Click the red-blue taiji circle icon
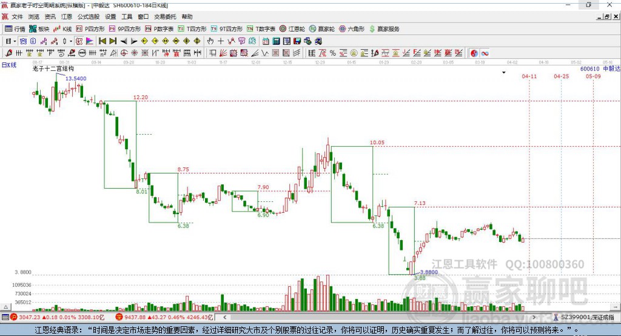Image resolution: width=621 pixels, height=336 pixels. tap(474, 53)
